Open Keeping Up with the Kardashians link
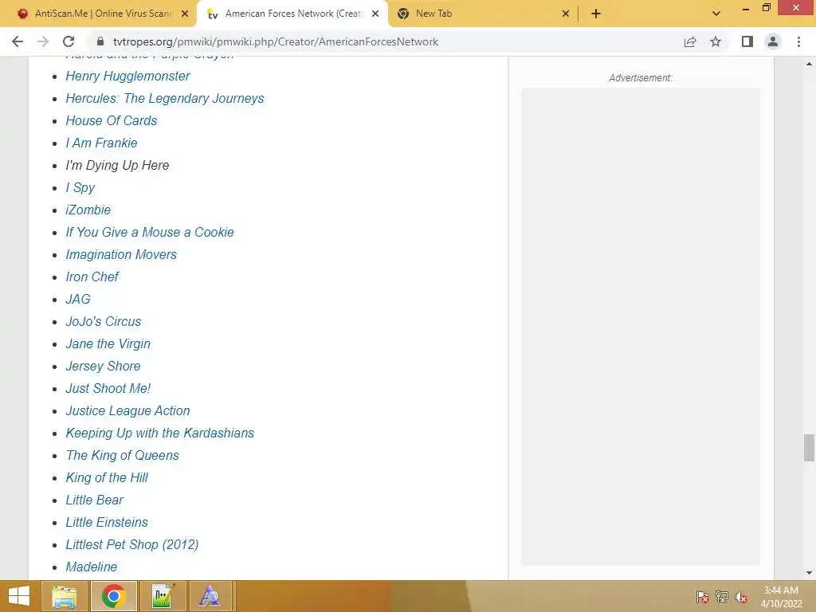The width and height of the screenshot is (816, 612). tap(159, 433)
